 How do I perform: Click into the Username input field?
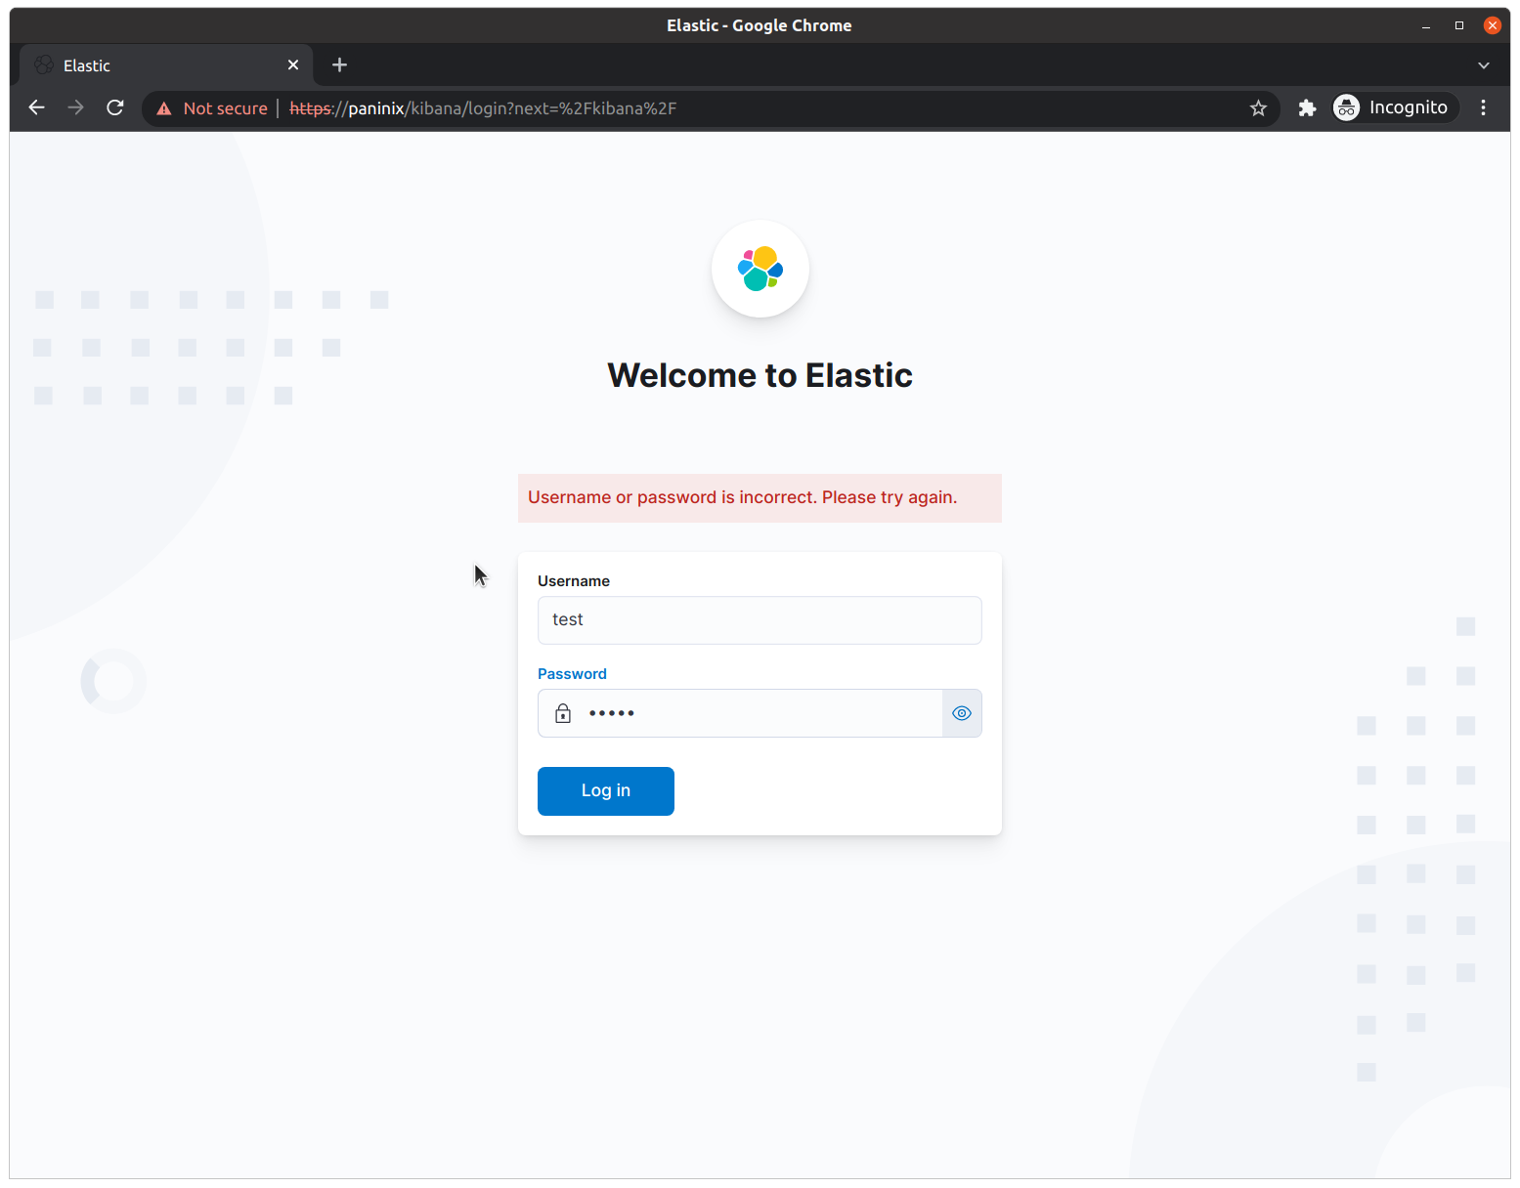(760, 620)
